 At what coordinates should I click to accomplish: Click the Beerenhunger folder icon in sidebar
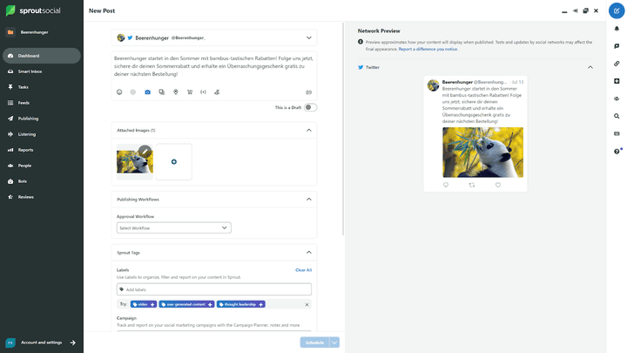(x=10, y=32)
